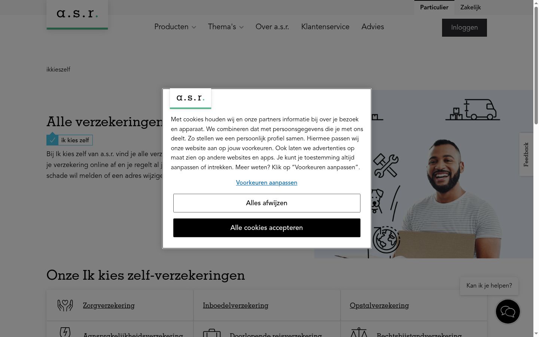Click the a.s.r. logo in cookie dialog

(191, 98)
